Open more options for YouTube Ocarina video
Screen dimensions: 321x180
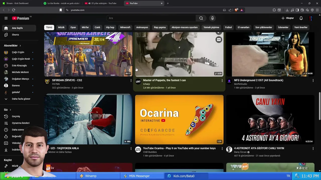222,148
